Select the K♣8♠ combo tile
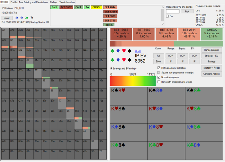 pos(129,151)
